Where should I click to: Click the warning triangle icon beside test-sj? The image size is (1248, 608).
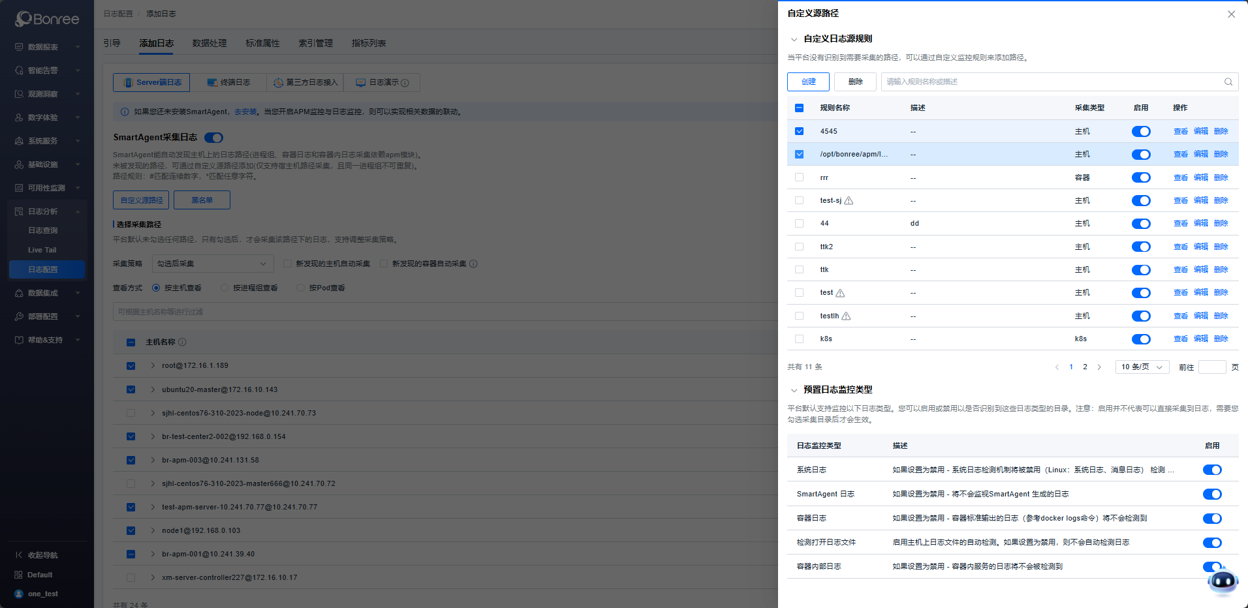pos(849,201)
